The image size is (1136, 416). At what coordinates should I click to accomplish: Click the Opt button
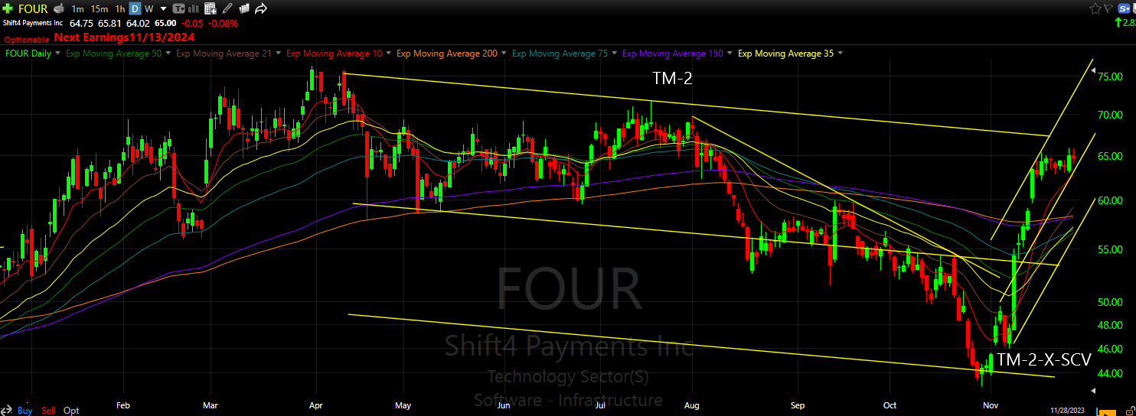coord(71,411)
